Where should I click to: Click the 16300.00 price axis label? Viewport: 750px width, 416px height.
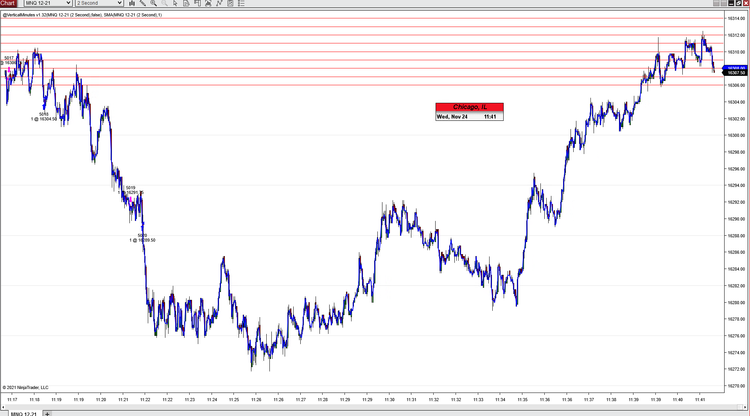click(736, 135)
